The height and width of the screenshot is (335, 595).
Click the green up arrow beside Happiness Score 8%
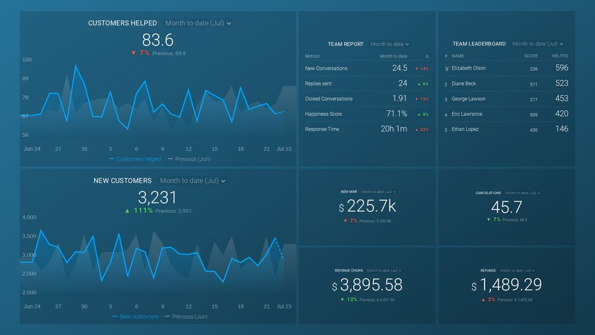click(x=419, y=115)
